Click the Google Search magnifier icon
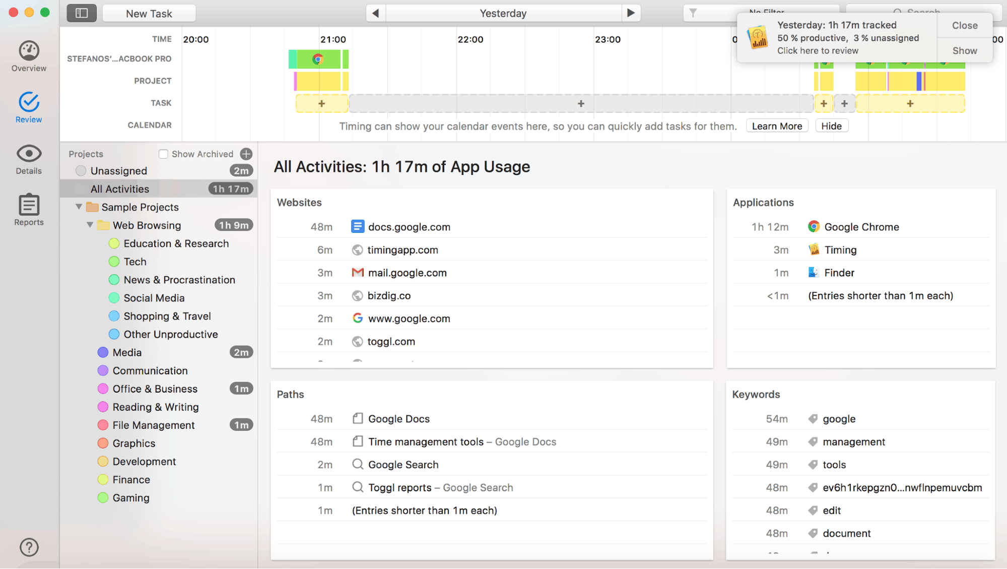This screenshot has height=569, width=1007. click(358, 464)
